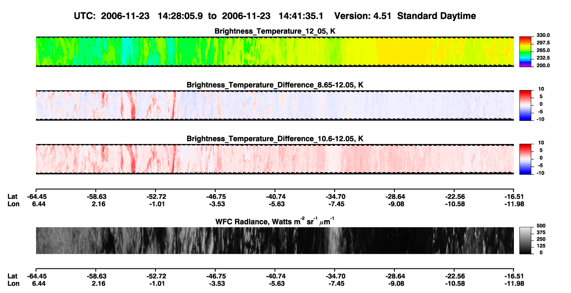Click '-46.75' on the axis above WFC Radiance title

point(215,196)
